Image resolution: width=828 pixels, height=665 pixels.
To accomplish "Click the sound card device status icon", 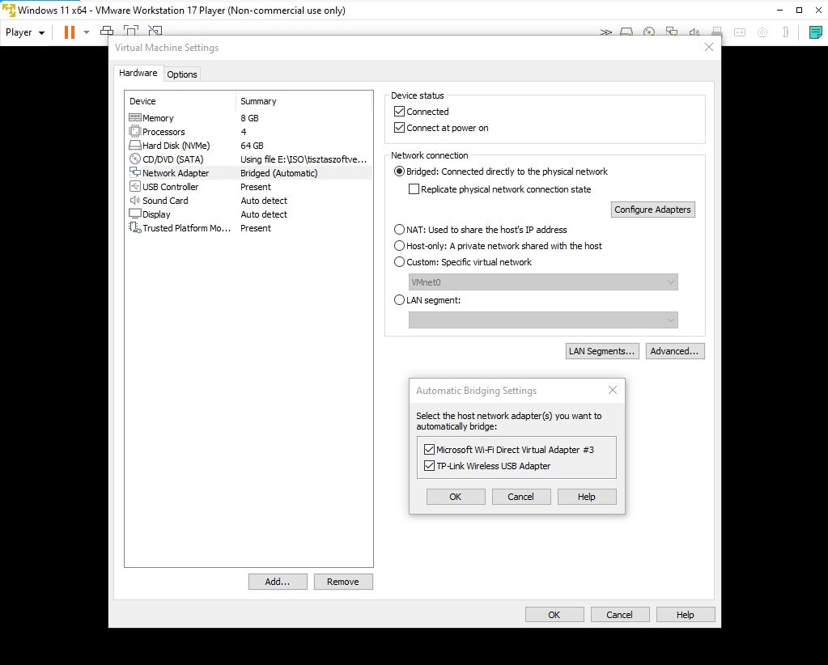I will [694, 32].
